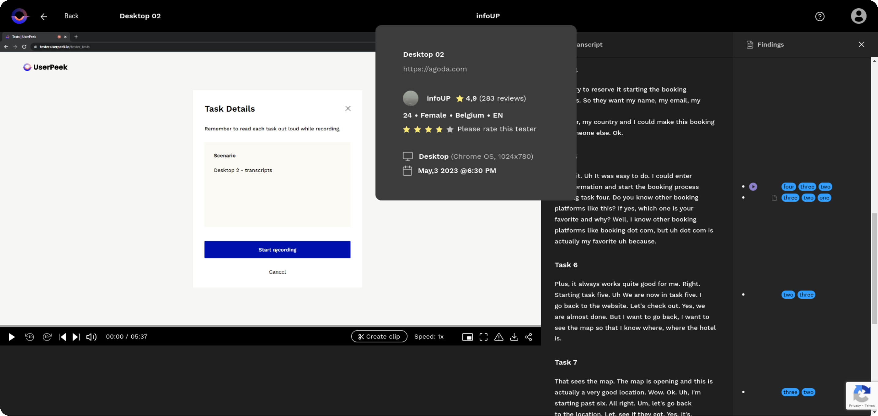Image resolution: width=878 pixels, height=416 pixels.
Task: Click the share icon in playback bar
Action: coord(529,337)
